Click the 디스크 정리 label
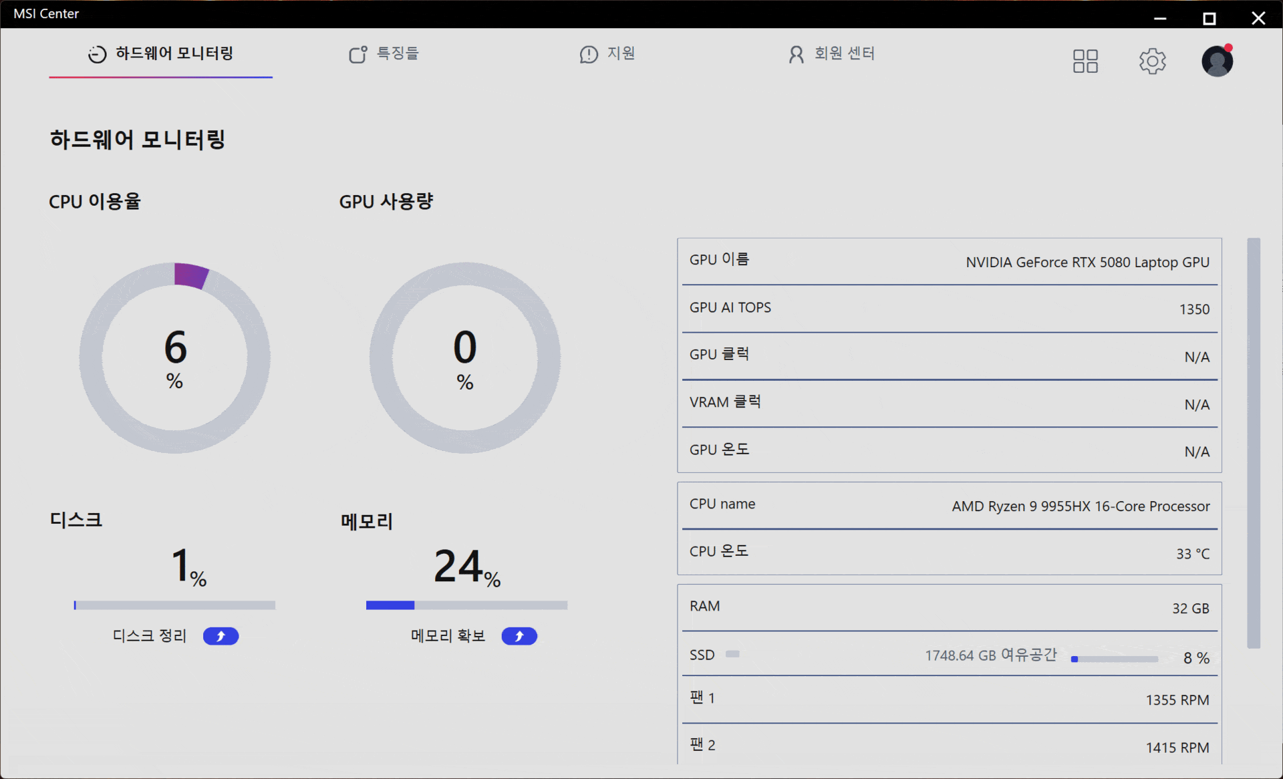The height and width of the screenshot is (779, 1283). coord(149,636)
